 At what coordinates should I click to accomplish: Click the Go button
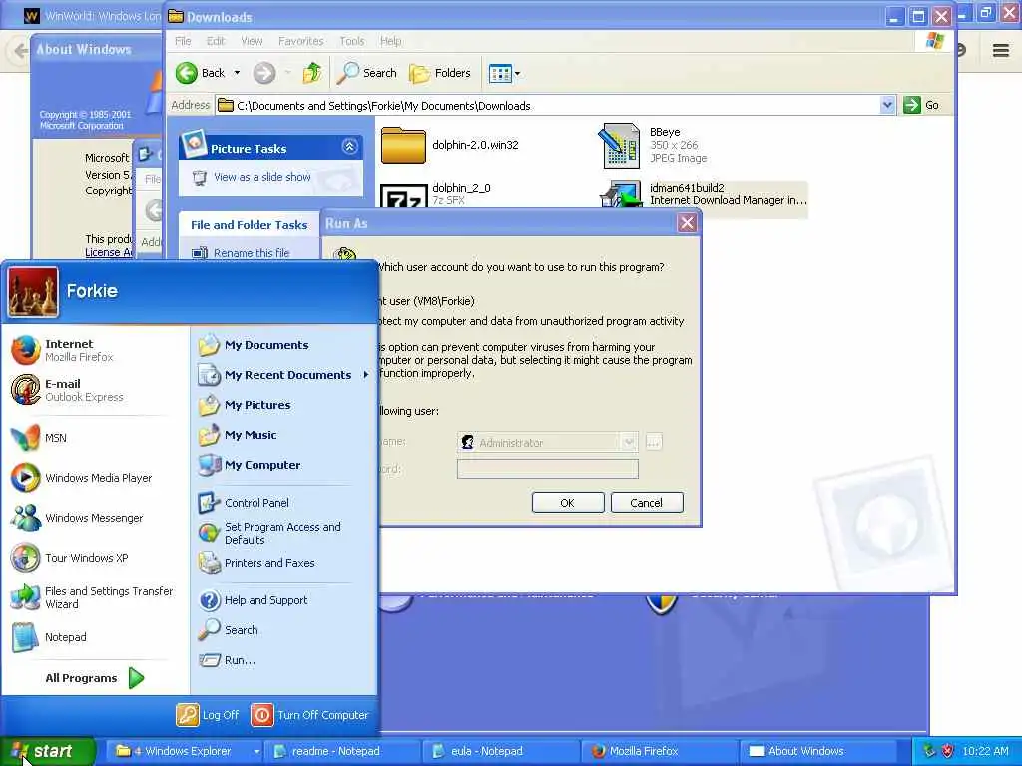tap(921, 105)
